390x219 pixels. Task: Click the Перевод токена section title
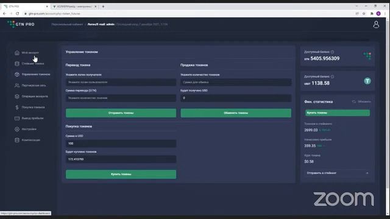click(78, 65)
